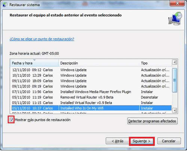Select the 10/11/2010 12:29 Windows Update row
187x151 pixels.
[x=92, y=75]
